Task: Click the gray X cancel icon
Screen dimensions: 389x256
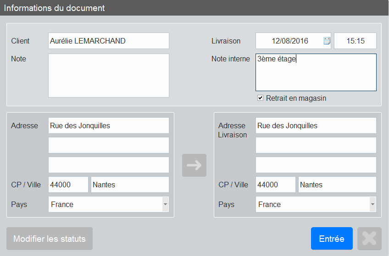Action: point(369,239)
